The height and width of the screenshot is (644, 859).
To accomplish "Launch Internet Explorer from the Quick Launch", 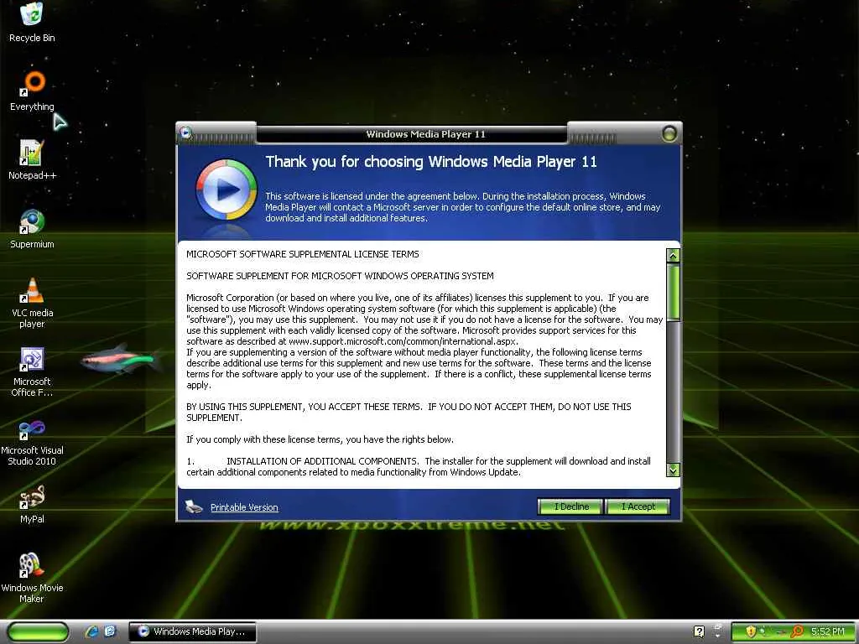I will (x=91, y=631).
